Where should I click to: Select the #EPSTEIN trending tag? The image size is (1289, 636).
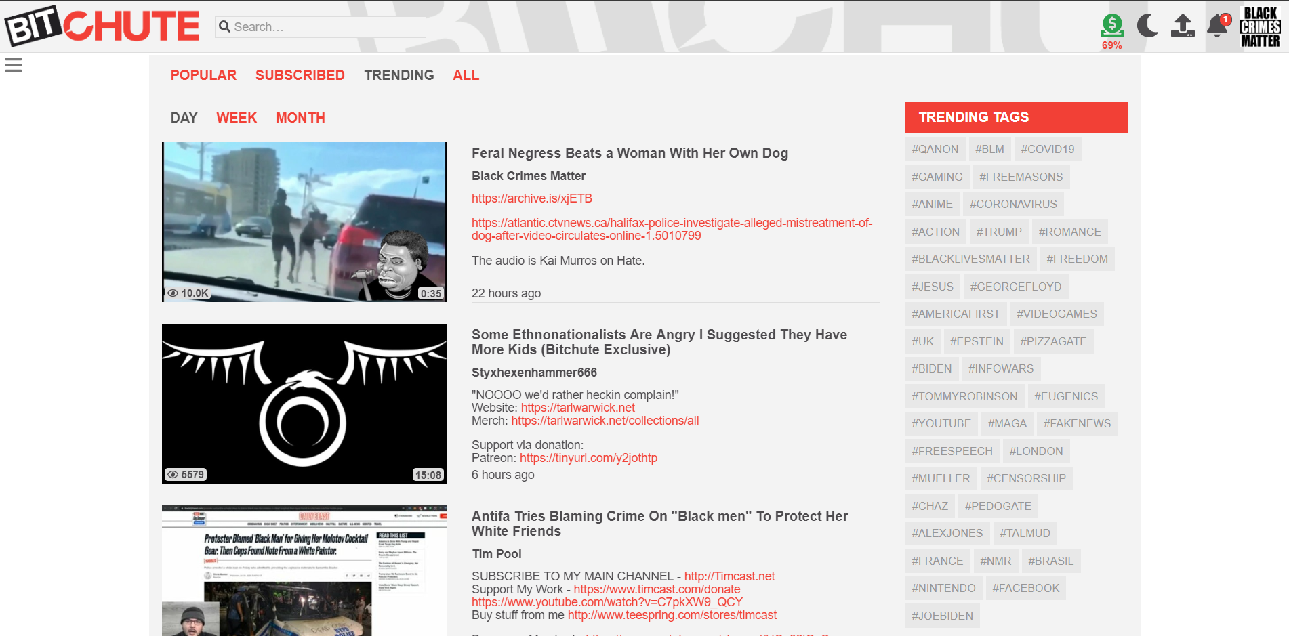977,341
